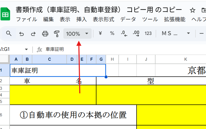The width and height of the screenshot is (206, 129).
Task: Click the move to folder icon
Action: [203, 10]
